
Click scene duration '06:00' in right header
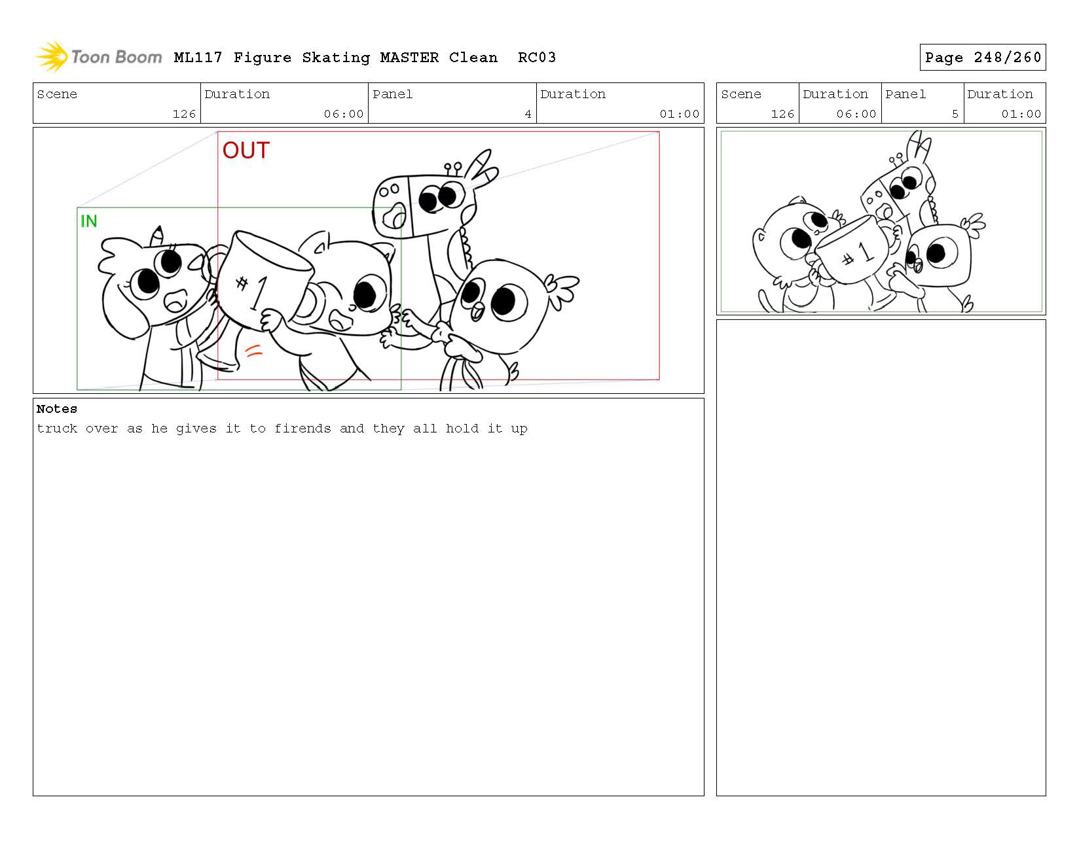(856, 114)
